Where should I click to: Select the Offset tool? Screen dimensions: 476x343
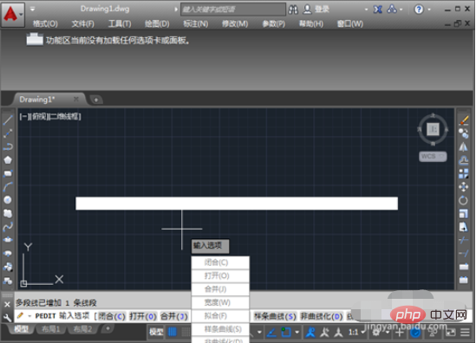(464, 160)
